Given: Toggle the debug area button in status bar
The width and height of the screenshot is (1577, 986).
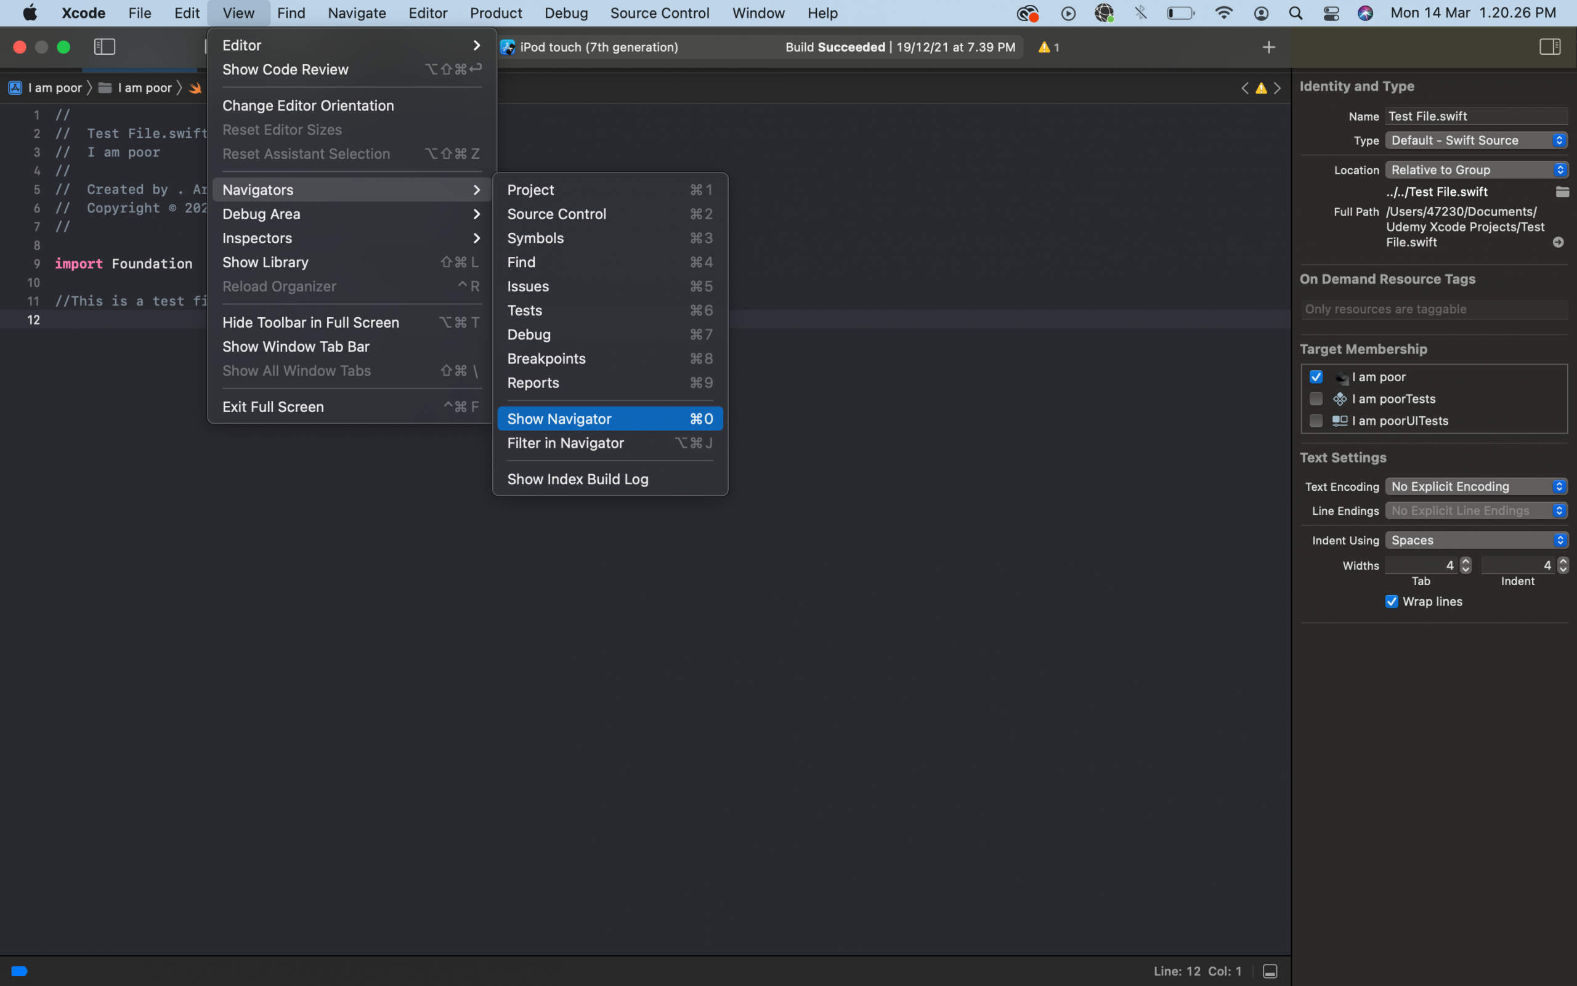Looking at the screenshot, I should [x=1270, y=971].
